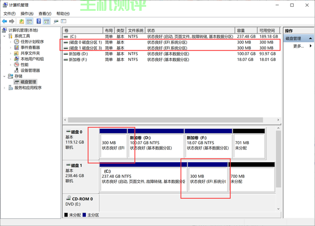
Task: Collapse the 磁盘管理 actions section arrow
Action: [x=310, y=39]
